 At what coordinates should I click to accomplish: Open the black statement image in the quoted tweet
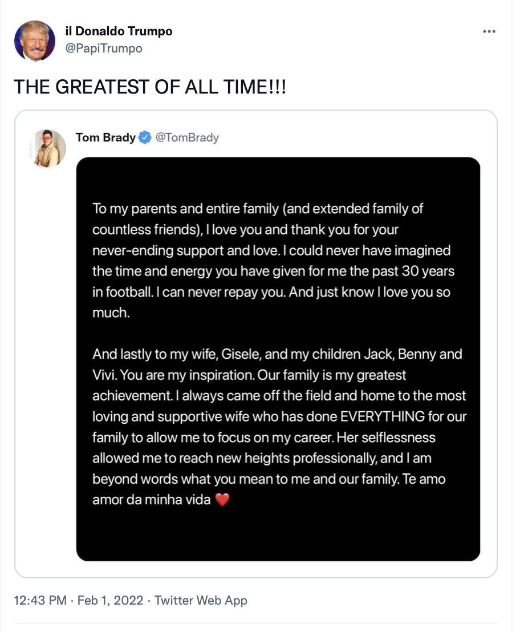[x=278, y=359]
